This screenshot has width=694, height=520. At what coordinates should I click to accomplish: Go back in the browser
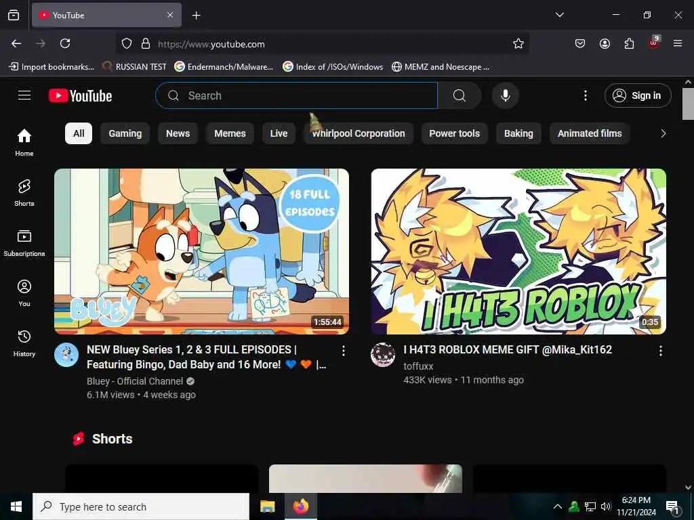pos(16,43)
